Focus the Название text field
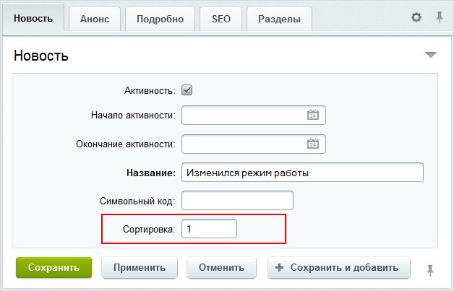 click(x=301, y=173)
